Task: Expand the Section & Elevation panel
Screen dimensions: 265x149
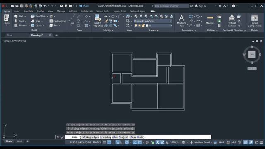Action: point(234,30)
